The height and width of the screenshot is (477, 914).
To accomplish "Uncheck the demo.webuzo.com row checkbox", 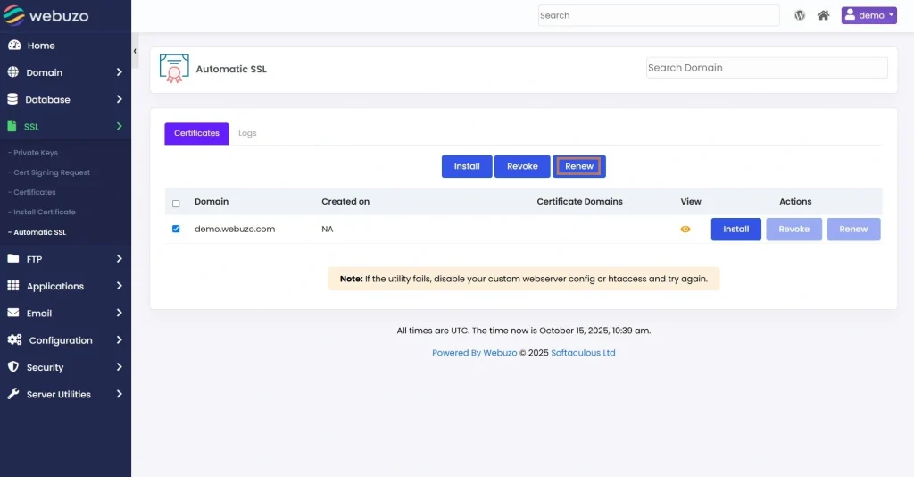I will click(x=176, y=229).
